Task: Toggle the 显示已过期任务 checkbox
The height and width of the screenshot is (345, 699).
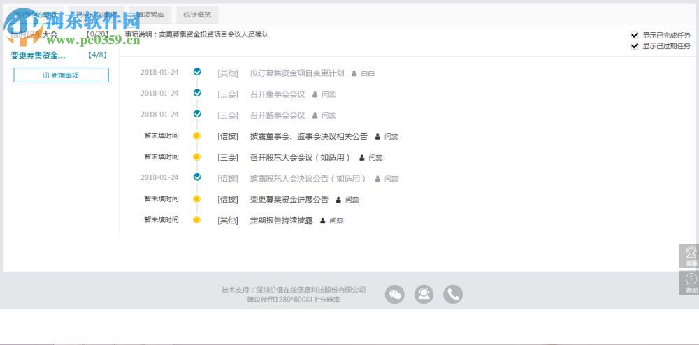Action: [635, 46]
